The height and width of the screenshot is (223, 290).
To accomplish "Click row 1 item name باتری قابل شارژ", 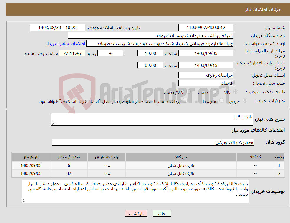I will (181, 166).
